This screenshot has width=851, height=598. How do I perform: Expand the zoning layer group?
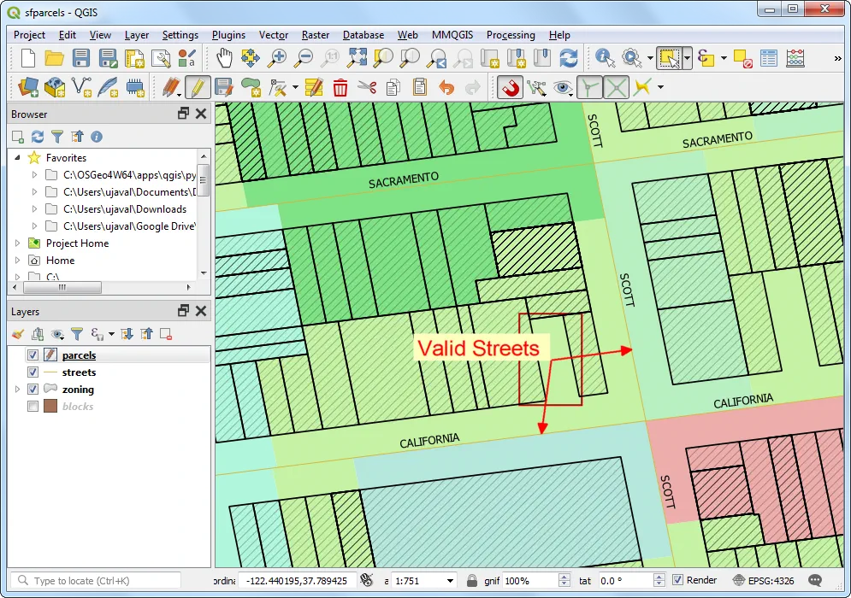coord(17,390)
